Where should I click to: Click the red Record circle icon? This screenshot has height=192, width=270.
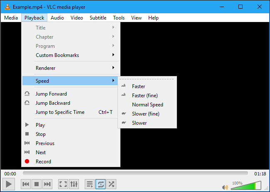pyautogui.click(x=27, y=161)
